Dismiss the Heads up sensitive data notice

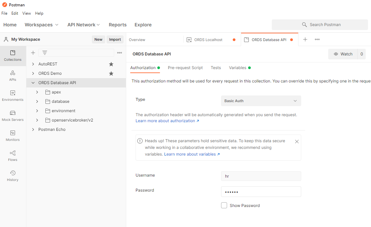[297, 142]
